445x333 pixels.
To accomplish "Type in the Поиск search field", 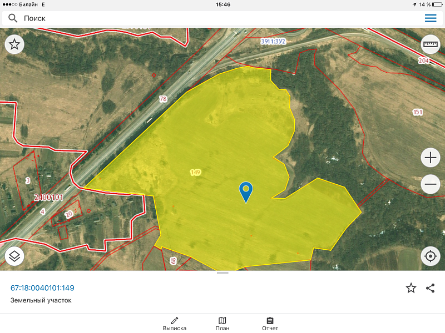I will pyautogui.click(x=217, y=18).
